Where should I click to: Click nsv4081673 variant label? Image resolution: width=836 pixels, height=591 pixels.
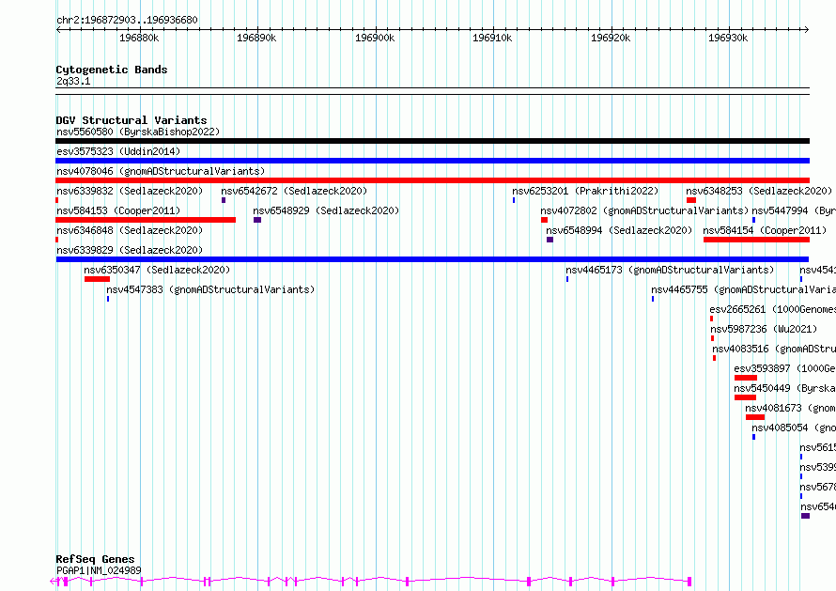(791, 408)
